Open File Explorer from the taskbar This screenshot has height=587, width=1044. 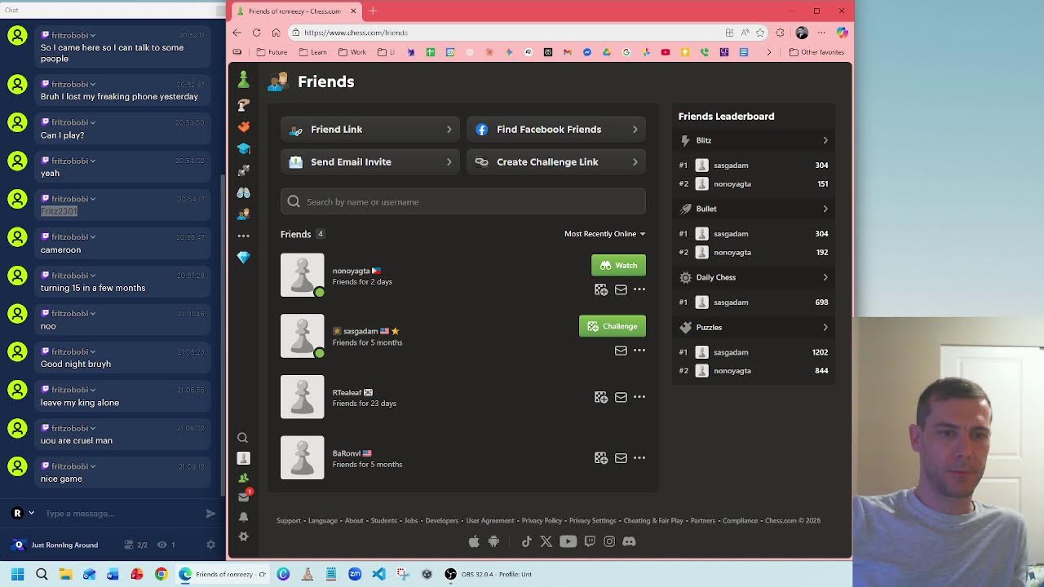65,574
